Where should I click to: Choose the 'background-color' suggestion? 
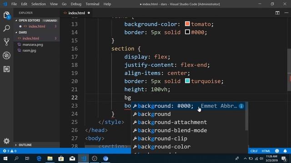pyautogui.click(x=188, y=147)
